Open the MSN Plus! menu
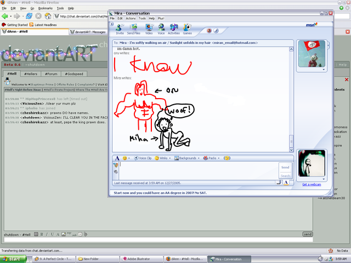Viewport: 351px width, 263px height. point(161,18)
